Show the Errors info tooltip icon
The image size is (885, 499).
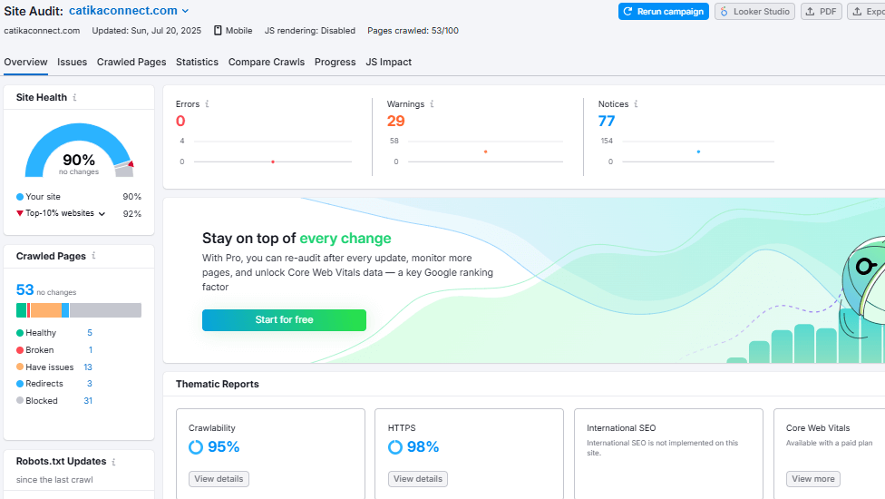(x=207, y=103)
